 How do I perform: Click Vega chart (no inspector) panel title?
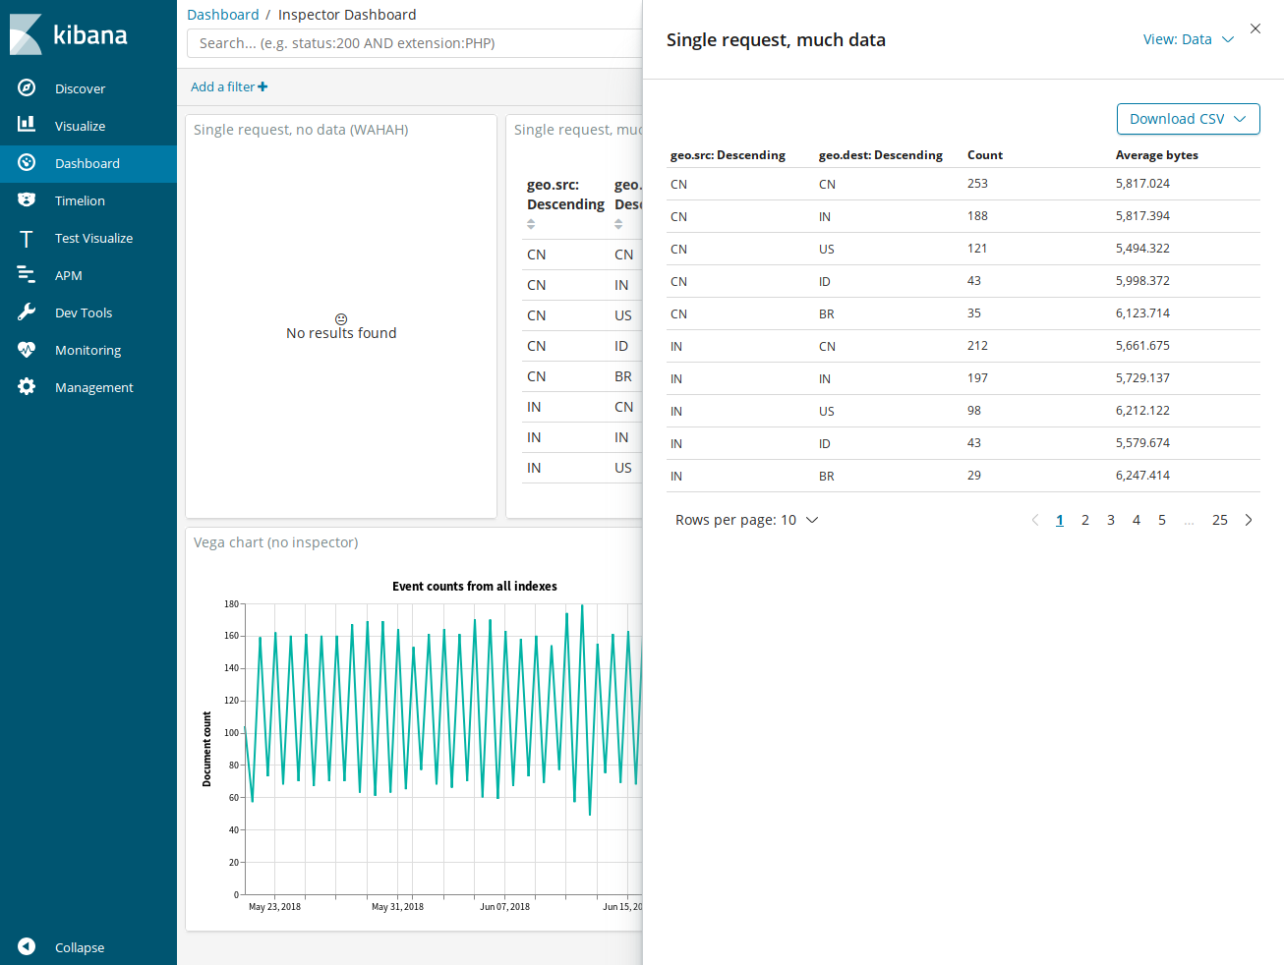276,542
